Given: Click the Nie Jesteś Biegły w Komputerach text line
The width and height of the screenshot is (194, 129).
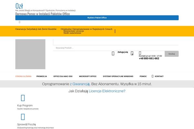Looking at the screenshot, I should (46, 10).
